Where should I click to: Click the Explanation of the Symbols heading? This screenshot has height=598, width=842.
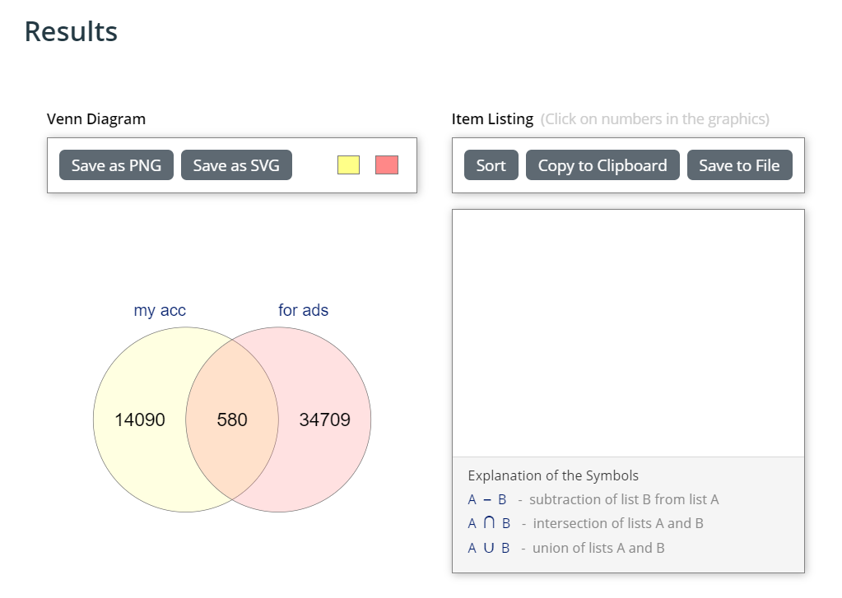(x=553, y=475)
